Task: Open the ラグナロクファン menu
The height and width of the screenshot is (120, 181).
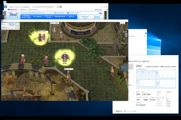Action: click(x=60, y=17)
